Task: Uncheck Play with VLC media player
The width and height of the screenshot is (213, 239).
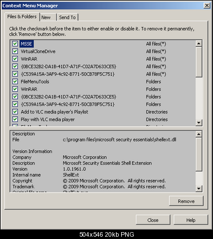Action: pos(15,119)
